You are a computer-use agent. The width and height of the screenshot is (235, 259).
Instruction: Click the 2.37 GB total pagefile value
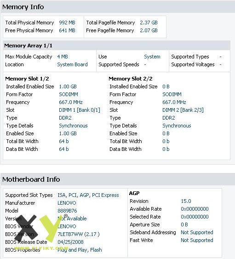coord(149,23)
